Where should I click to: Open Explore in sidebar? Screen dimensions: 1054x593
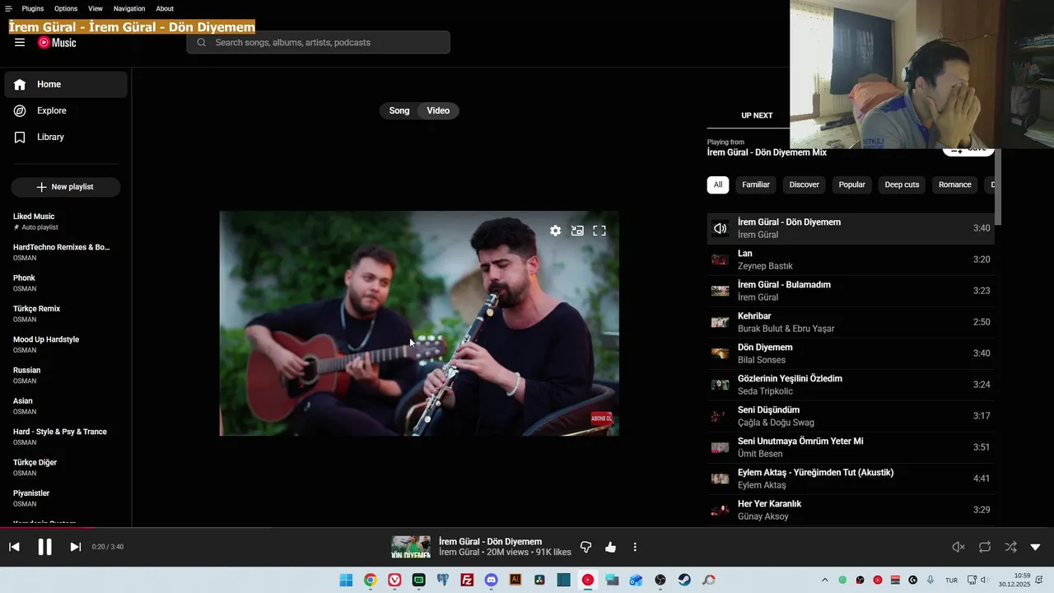tap(66, 110)
